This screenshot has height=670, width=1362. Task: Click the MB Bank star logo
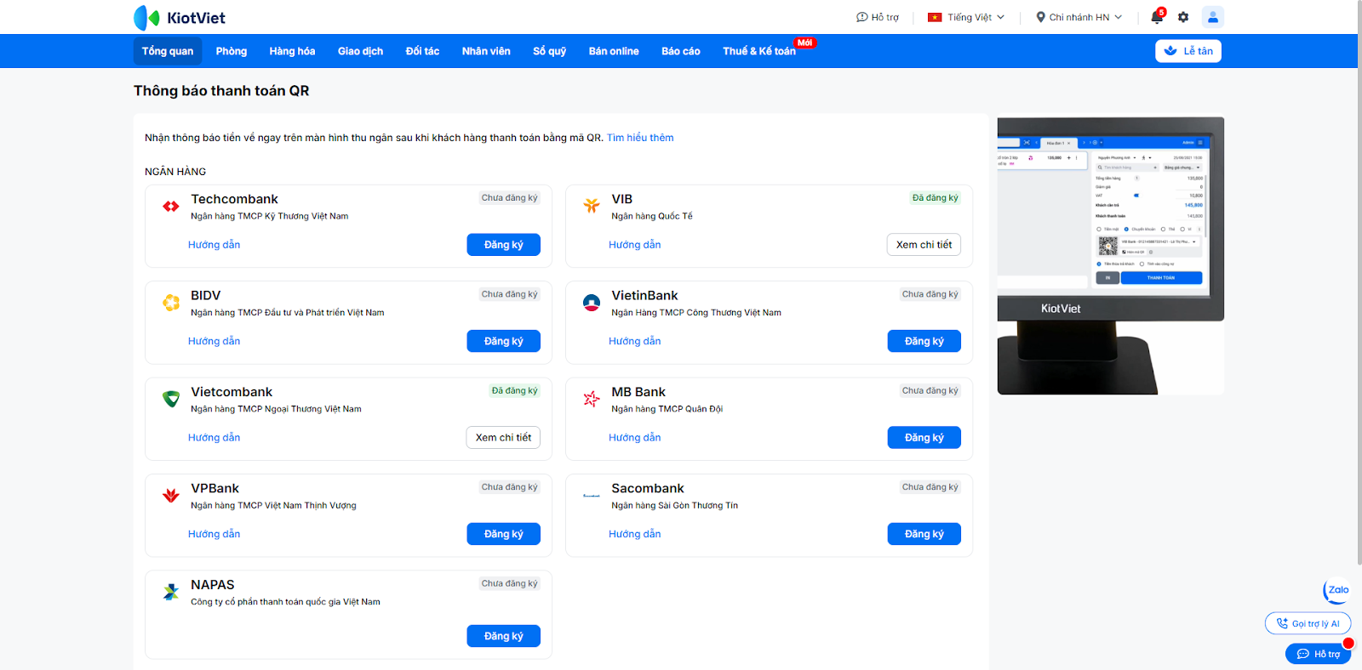(x=592, y=399)
